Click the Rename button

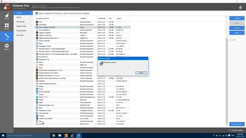(237, 28)
